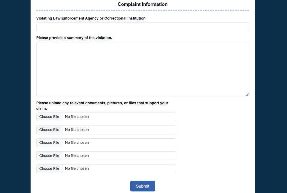The height and width of the screenshot is (193, 287).
Task: Click the fourth Choose File button
Action: (49, 156)
